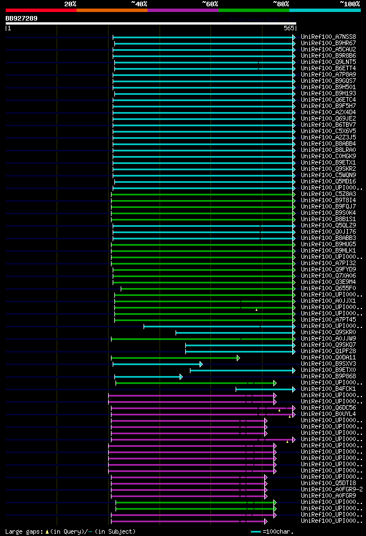
Task: Select the UniRef100_B9HLK1 label
Action: (x=328, y=250)
